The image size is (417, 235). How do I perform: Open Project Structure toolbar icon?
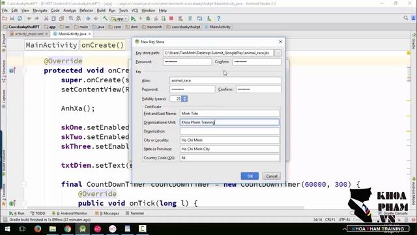(199, 18)
